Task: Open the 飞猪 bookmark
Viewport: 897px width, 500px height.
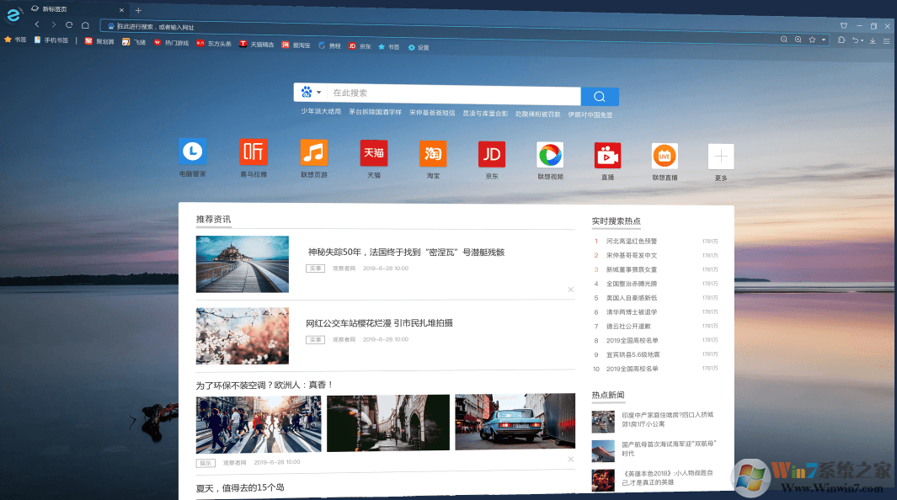Action: tap(134, 42)
